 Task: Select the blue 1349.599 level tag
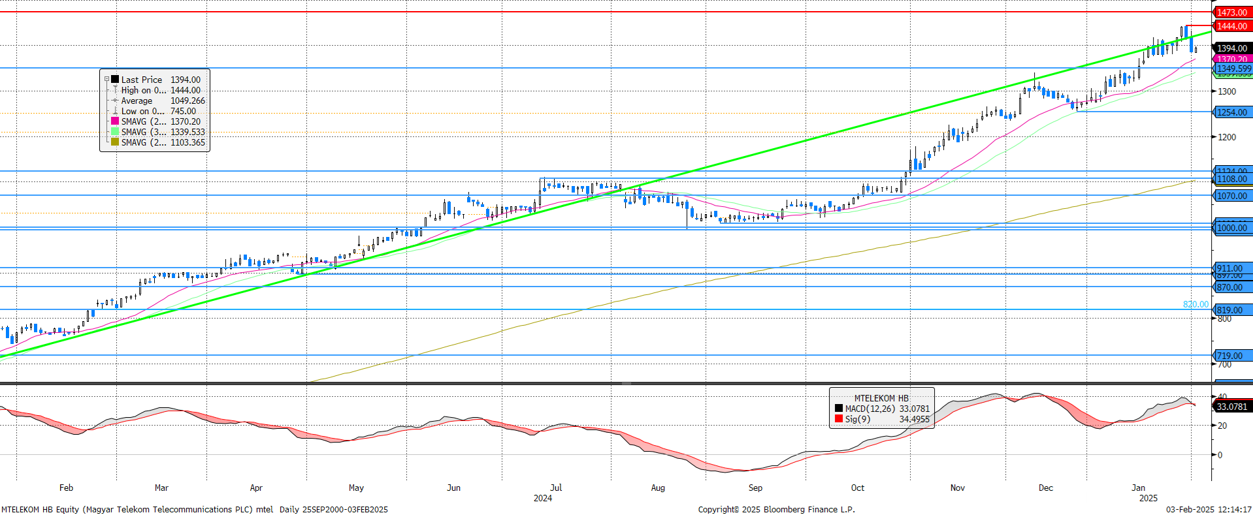pyautogui.click(x=1233, y=69)
